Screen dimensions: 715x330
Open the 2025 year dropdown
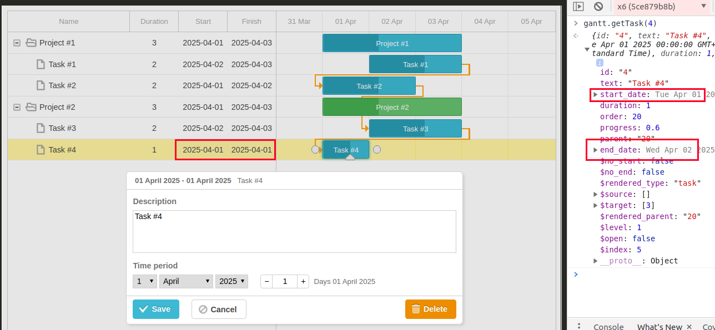click(x=231, y=281)
